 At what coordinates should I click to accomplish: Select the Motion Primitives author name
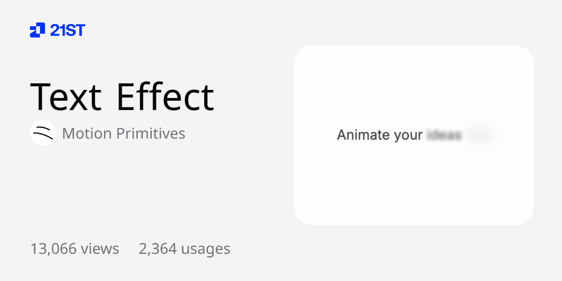pyautogui.click(x=124, y=133)
